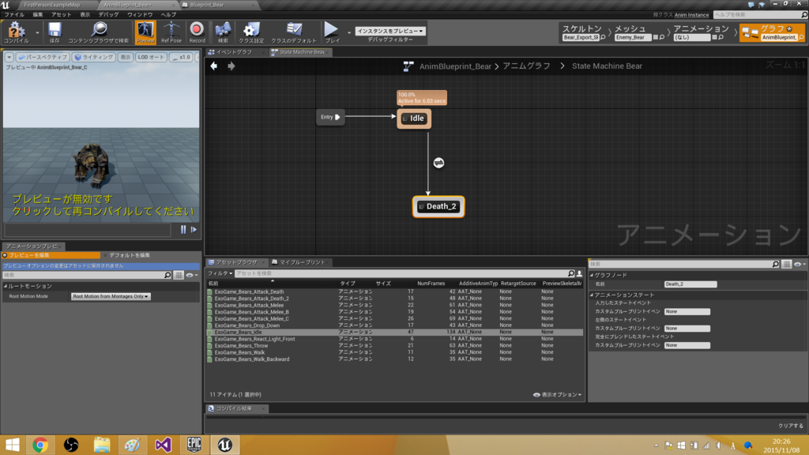Open viewport Perspective dropdown
809x455 pixels.
(x=42, y=57)
